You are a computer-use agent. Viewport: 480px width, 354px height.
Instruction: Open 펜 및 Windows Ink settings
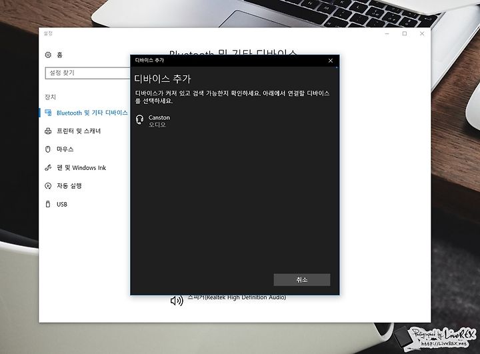pyautogui.click(x=81, y=167)
